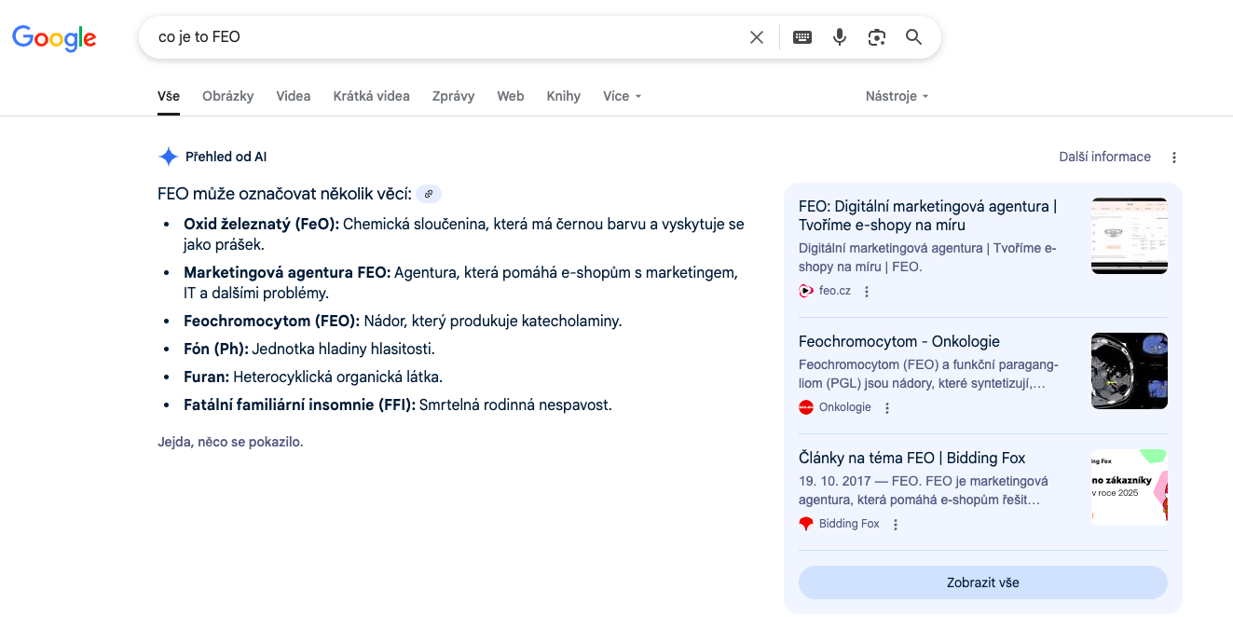Click the "Oxid železnatý (FeO):" text
The image size is (1233, 617).
tap(262, 224)
